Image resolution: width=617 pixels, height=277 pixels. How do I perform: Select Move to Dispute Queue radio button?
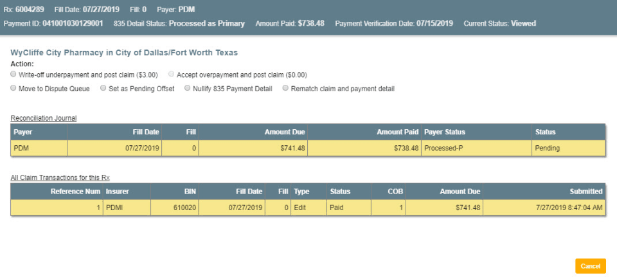tap(14, 89)
